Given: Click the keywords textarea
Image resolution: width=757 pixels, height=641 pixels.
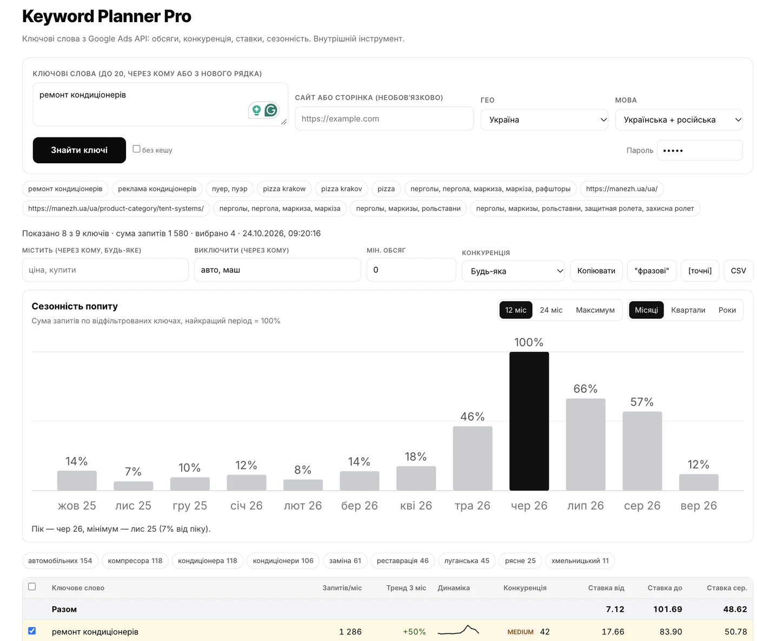Looking at the screenshot, I should pos(160,104).
